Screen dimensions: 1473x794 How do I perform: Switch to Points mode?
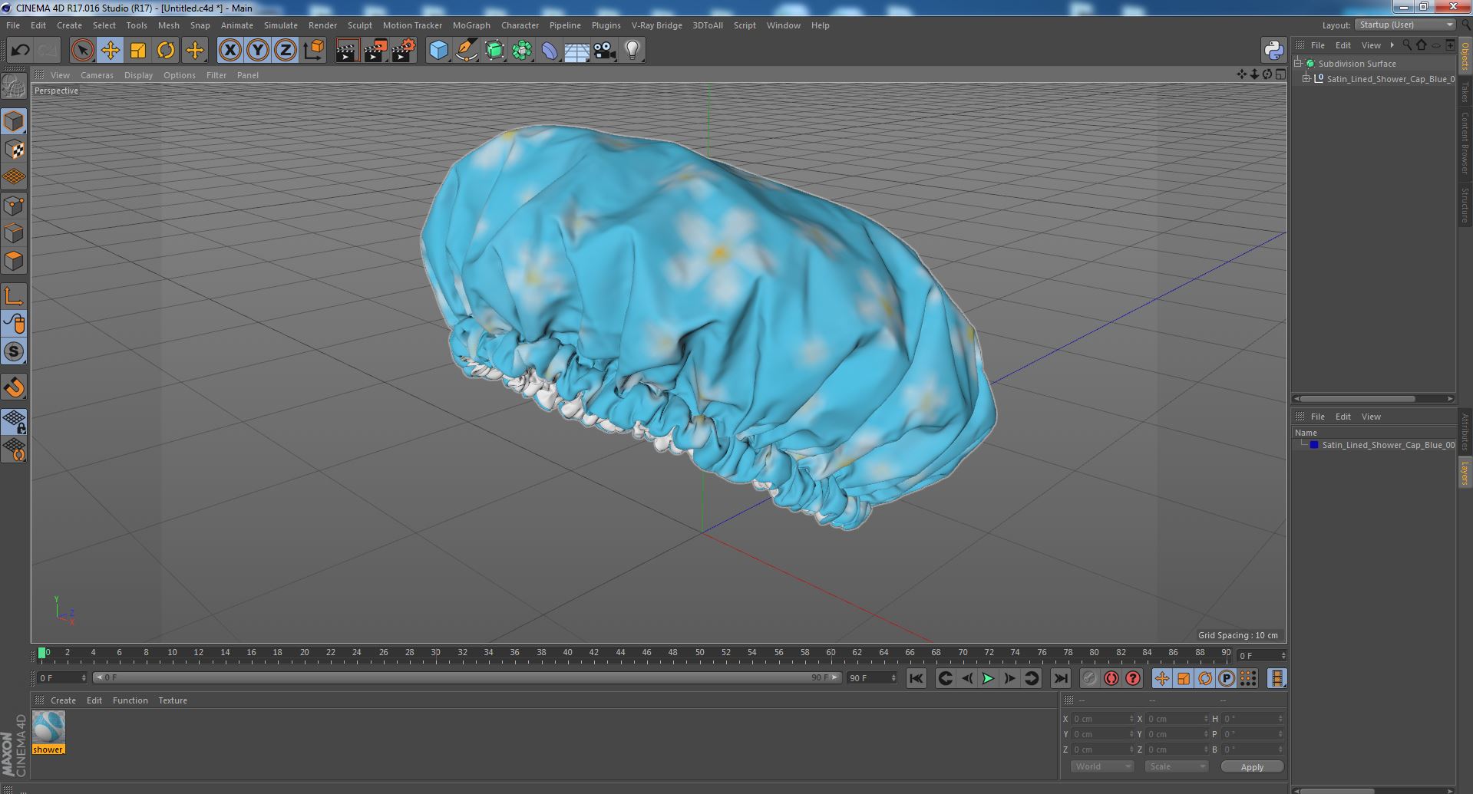pyautogui.click(x=14, y=206)
